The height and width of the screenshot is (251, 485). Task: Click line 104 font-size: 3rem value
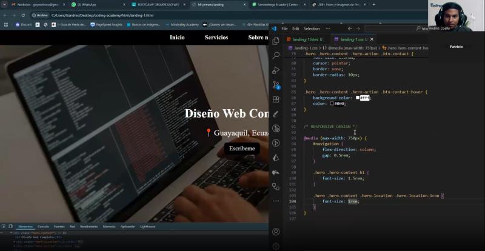352,201
